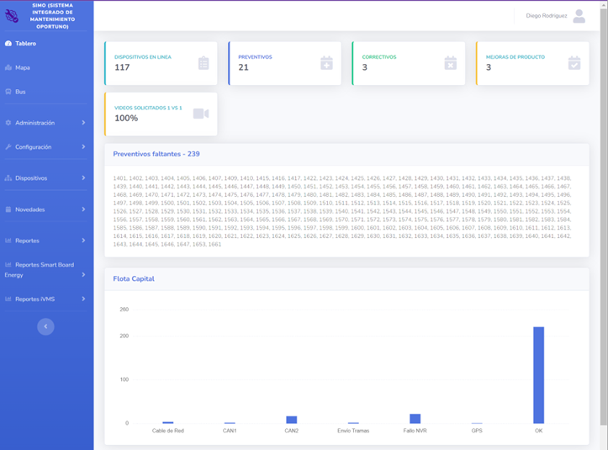Click the GPS axis label
608x450 pixels.
click(477, 431)
